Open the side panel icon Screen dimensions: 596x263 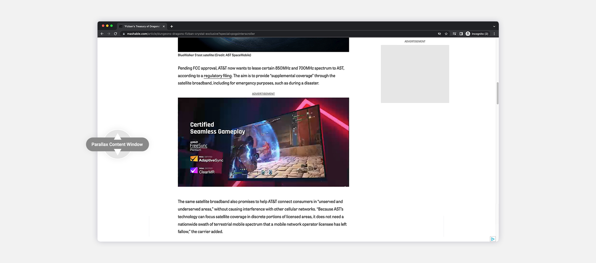pos(461,34)
